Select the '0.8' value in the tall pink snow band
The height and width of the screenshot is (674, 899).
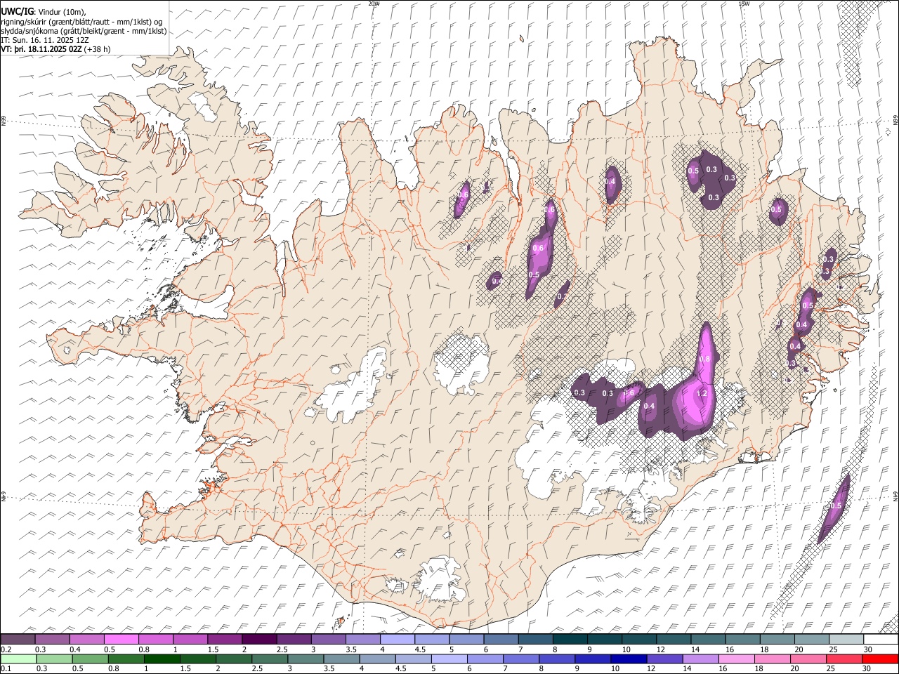pyautogui.click(x=705, y=359)
